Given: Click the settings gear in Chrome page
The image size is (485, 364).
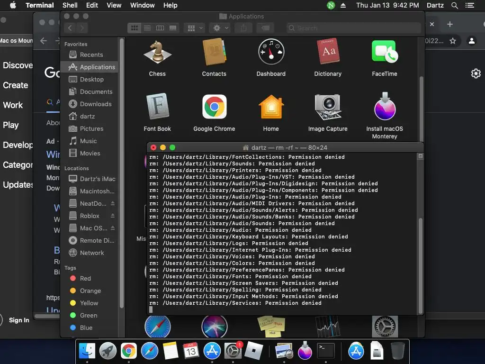Looking at the screenshot, I should point(476,73).
